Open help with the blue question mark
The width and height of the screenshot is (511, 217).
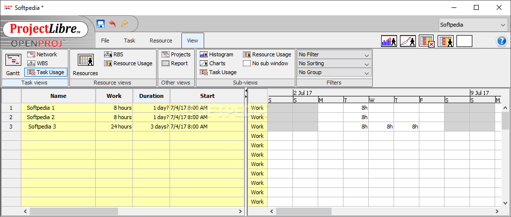[502, 41]
